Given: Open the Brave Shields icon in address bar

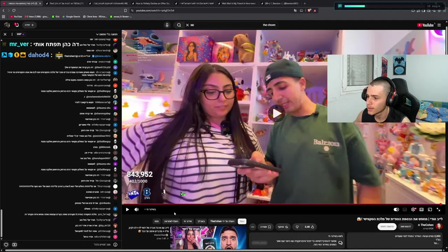Looking at the screenshot, I should coord(309,10).
